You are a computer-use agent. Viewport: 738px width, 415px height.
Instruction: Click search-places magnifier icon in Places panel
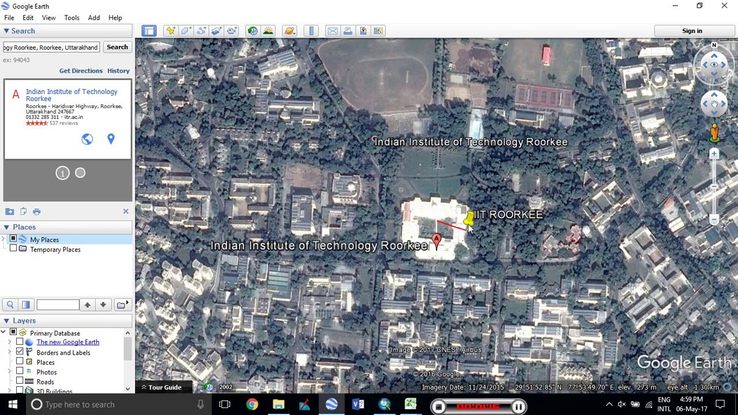coord(10,305)
